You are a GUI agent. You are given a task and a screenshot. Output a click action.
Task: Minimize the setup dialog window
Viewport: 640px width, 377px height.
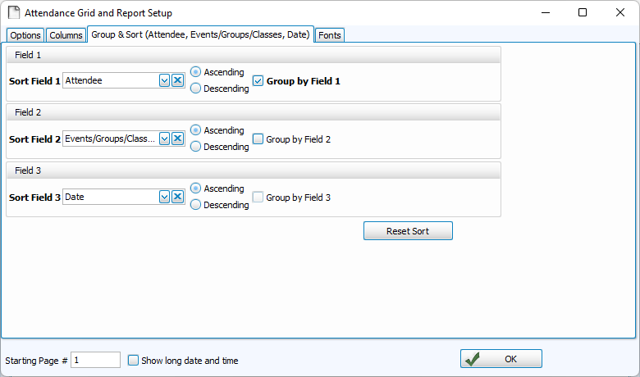pos(545,13)
